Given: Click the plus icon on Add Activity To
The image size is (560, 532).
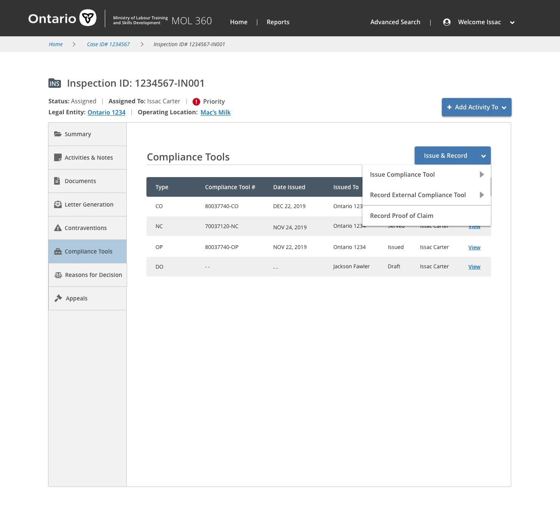Looking at the screenshot, I should 450,107.
